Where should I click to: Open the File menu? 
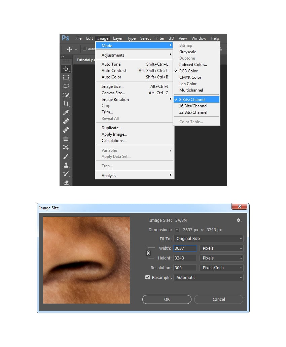[78, 38]
